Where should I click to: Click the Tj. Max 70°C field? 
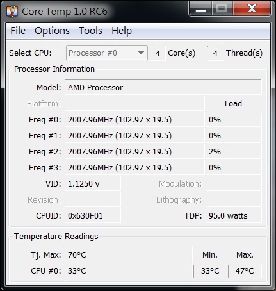(129, 254)
